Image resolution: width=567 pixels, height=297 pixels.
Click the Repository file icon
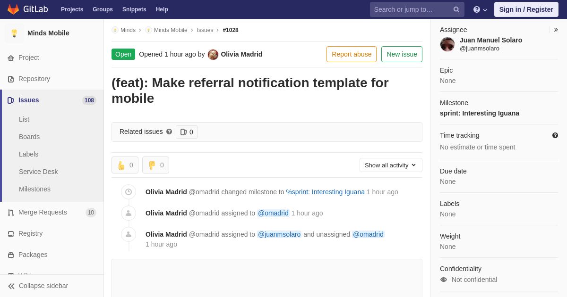[11, 79]
